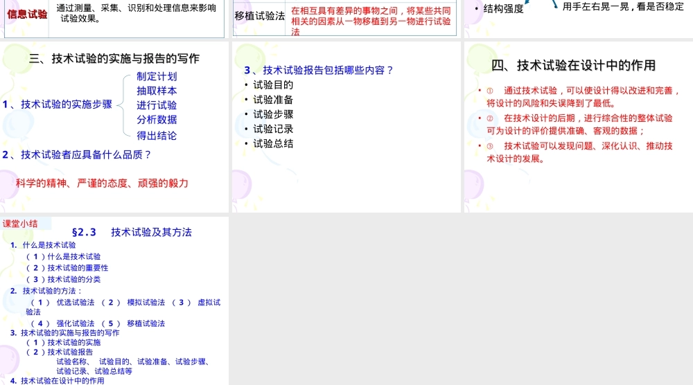Click heading 1、技术试验的实施步骤
The height and width of the screenshot is (385, 693).
pos(57,104)
